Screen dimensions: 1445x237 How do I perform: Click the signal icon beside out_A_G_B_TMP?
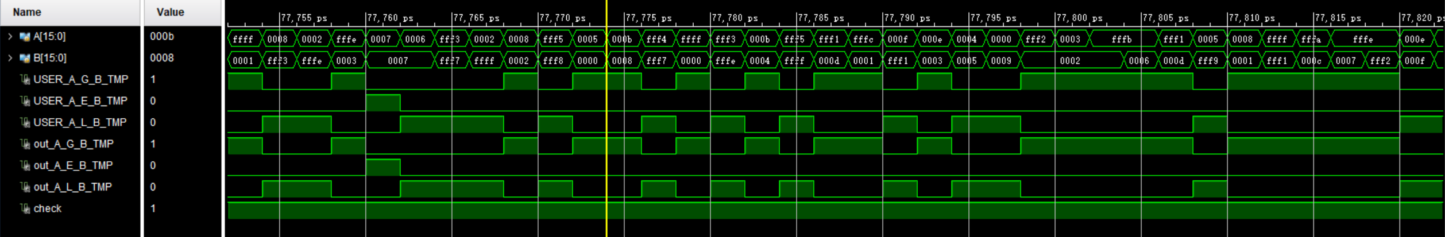(x=25, y=144)
